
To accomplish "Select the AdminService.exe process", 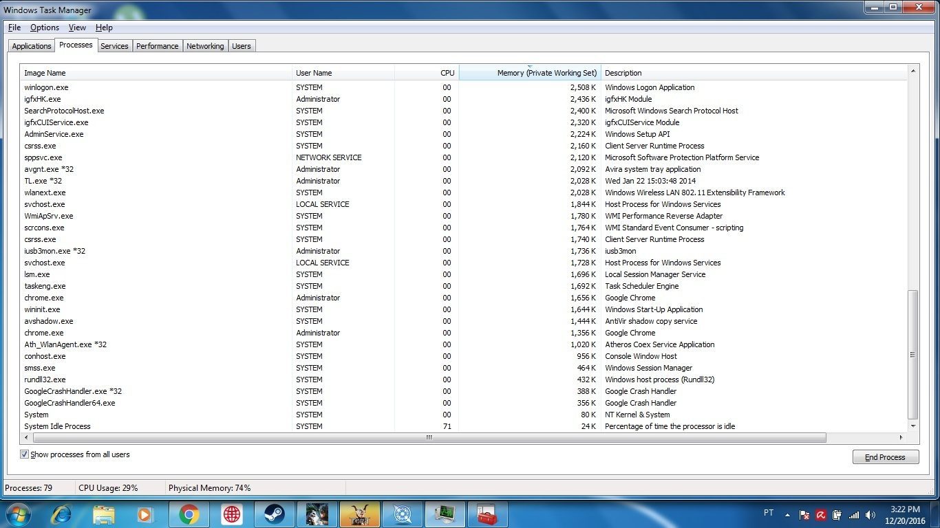I will [x=464, y=134].
